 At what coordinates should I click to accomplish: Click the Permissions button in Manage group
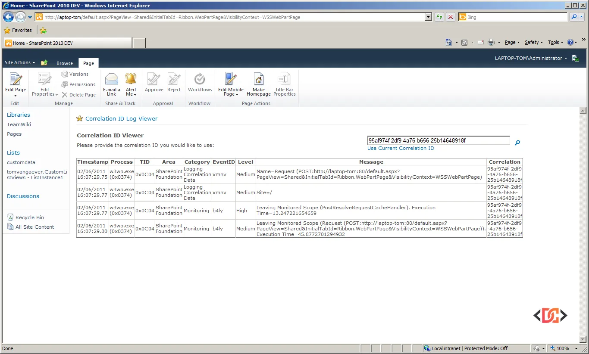pyautogui.click(x=82, y=84)
